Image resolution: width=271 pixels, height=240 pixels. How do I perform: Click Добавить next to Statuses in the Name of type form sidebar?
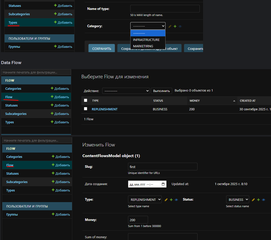click(x=63, y=6)
